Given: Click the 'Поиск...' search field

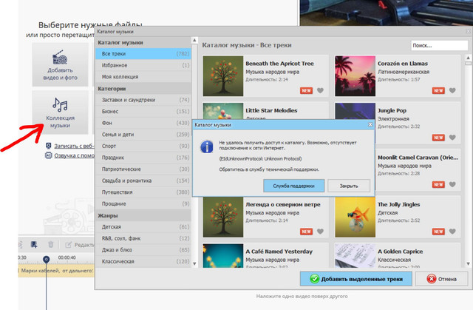Looking at the screenshot, I should click(x=439, y=46).
